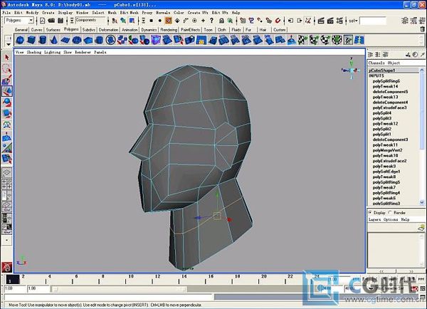This screenshot has height=309, width=427.
Task: Open the Channels menu in channel box
Action: (376, 63)
